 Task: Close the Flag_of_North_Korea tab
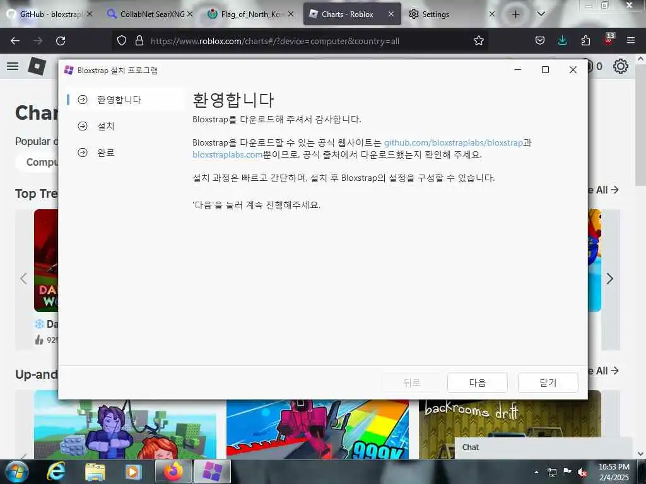pos(291,14)
